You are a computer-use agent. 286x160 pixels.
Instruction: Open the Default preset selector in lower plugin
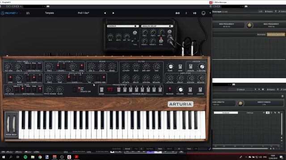[241, 89]
